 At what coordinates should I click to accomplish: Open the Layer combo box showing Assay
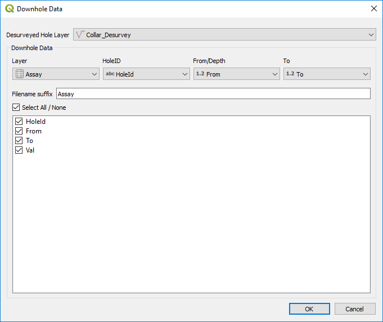(56, 74)
